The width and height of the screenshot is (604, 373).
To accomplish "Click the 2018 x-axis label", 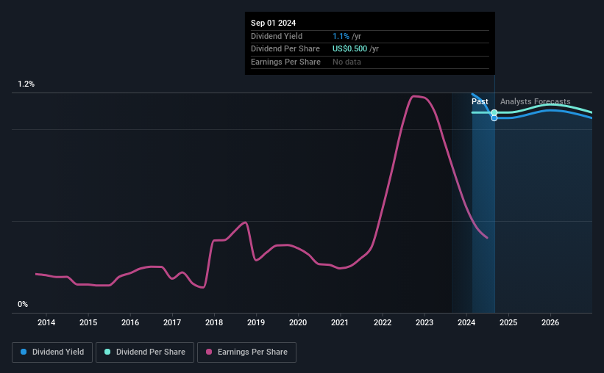I will 214,322.
